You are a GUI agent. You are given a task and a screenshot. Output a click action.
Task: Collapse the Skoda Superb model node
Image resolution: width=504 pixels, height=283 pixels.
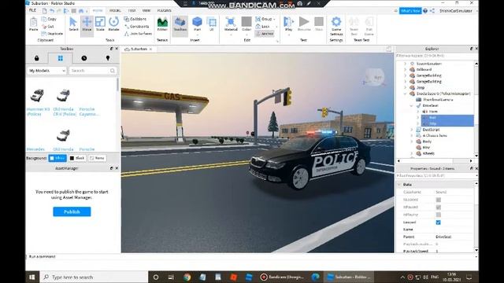pos(406,94)
